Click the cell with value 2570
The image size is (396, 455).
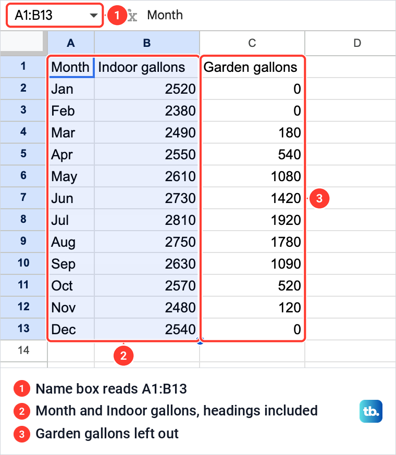click(x=147, y=285)
